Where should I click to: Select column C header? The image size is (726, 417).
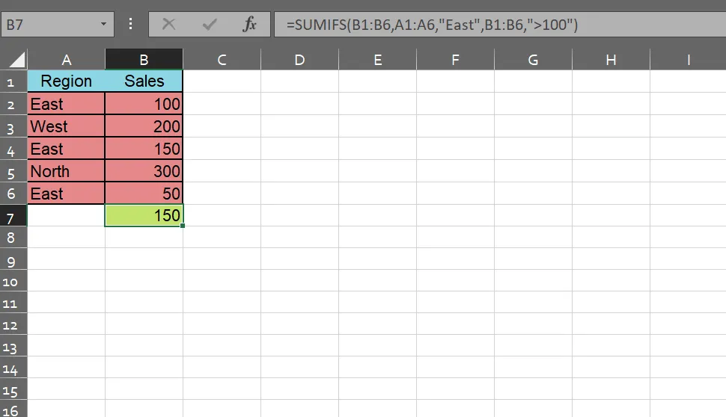[222, 60]
